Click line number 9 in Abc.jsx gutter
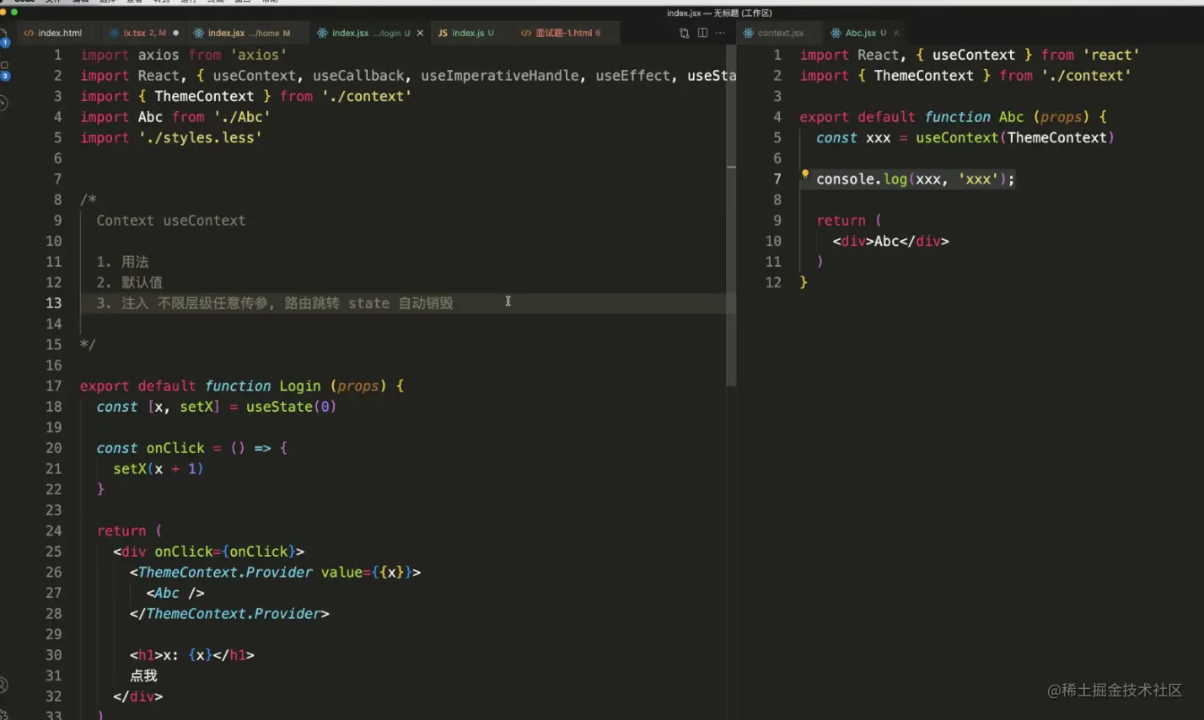 tap(777, 221)
